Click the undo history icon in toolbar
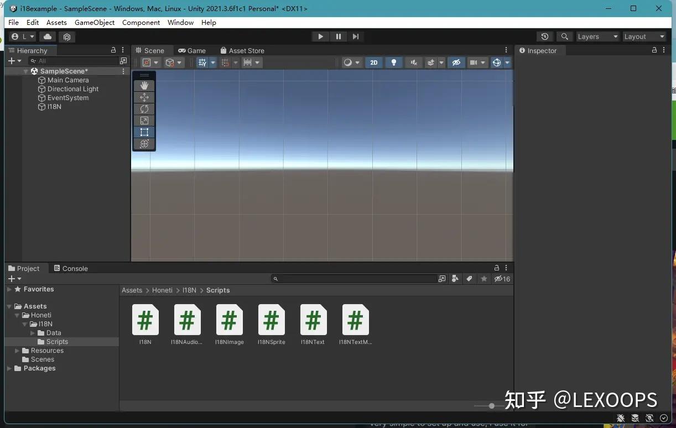Viewport: 676px width, 428px height. pos(544,36)
